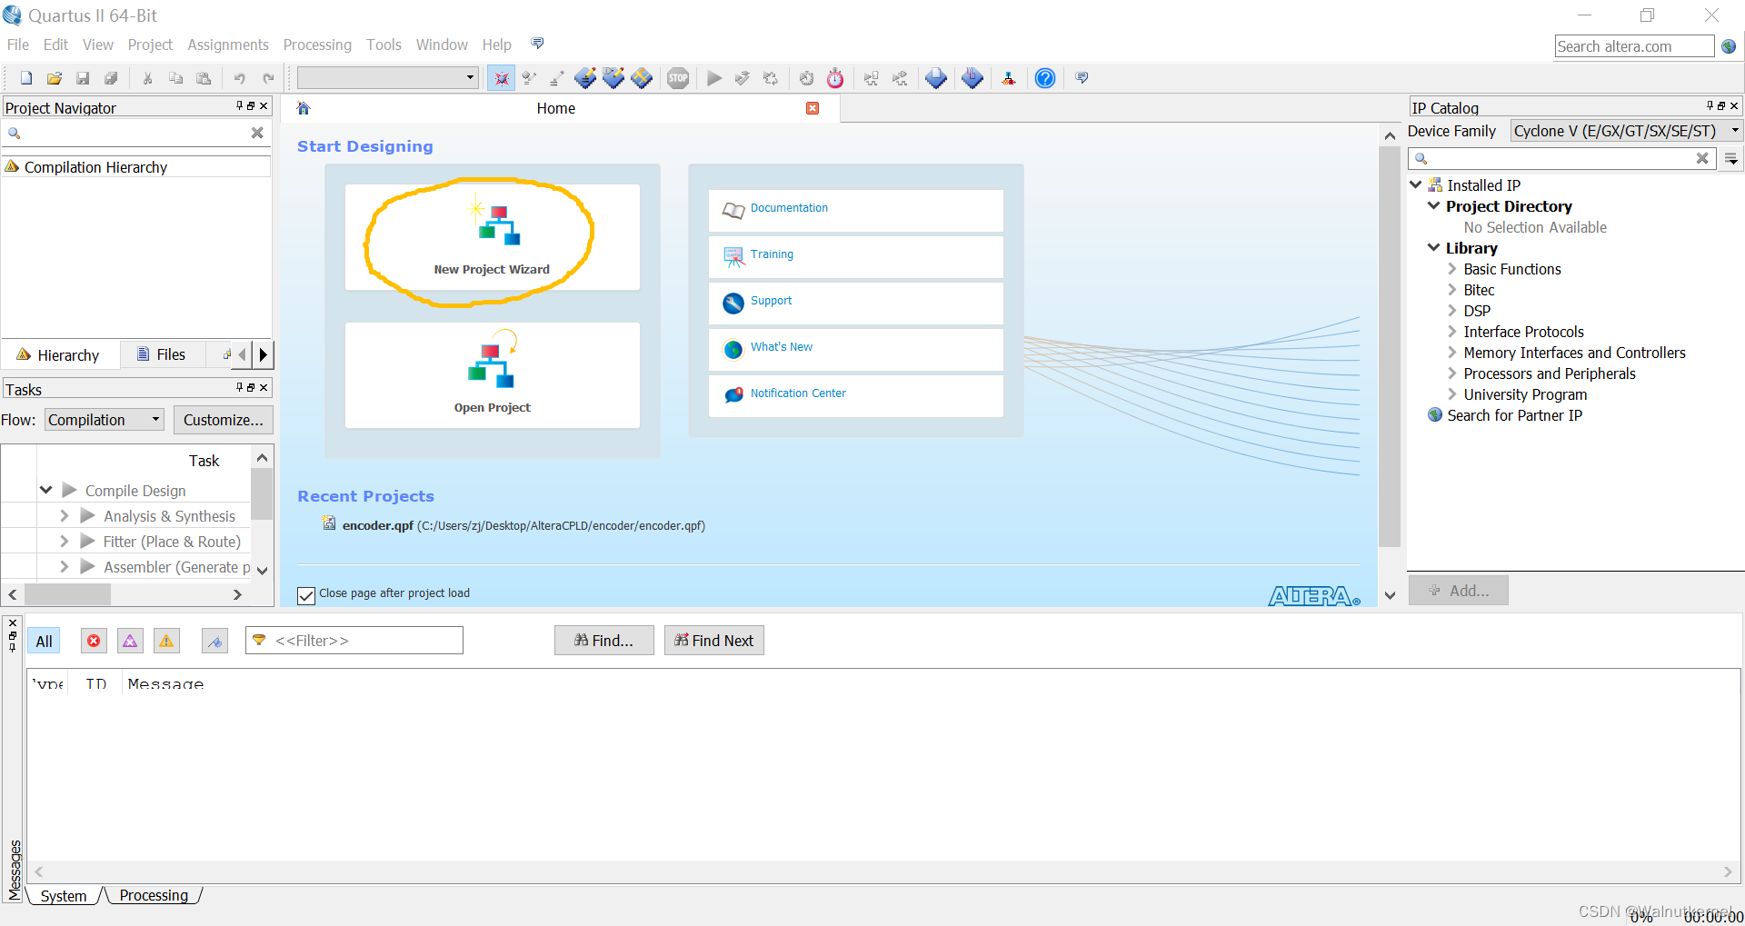Click the Save All toolbar icon
The image size is (1745, 926).
click(111, 78)
